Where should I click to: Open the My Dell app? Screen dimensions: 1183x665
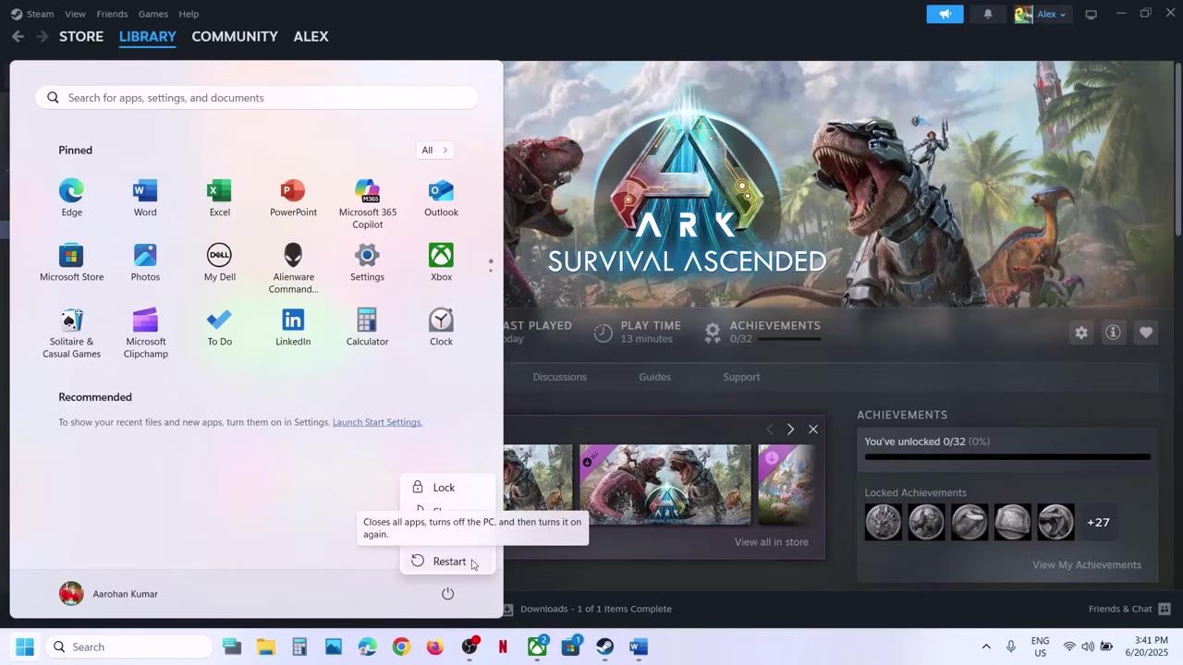[219, 262]
